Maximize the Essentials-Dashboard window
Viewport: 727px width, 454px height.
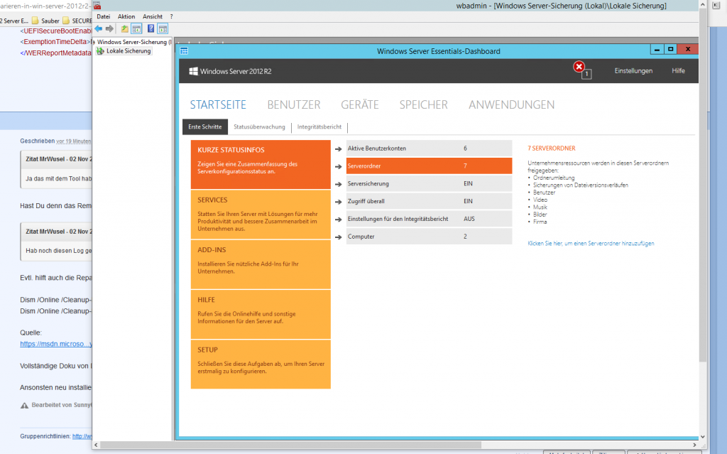click(x=670, y=49)
